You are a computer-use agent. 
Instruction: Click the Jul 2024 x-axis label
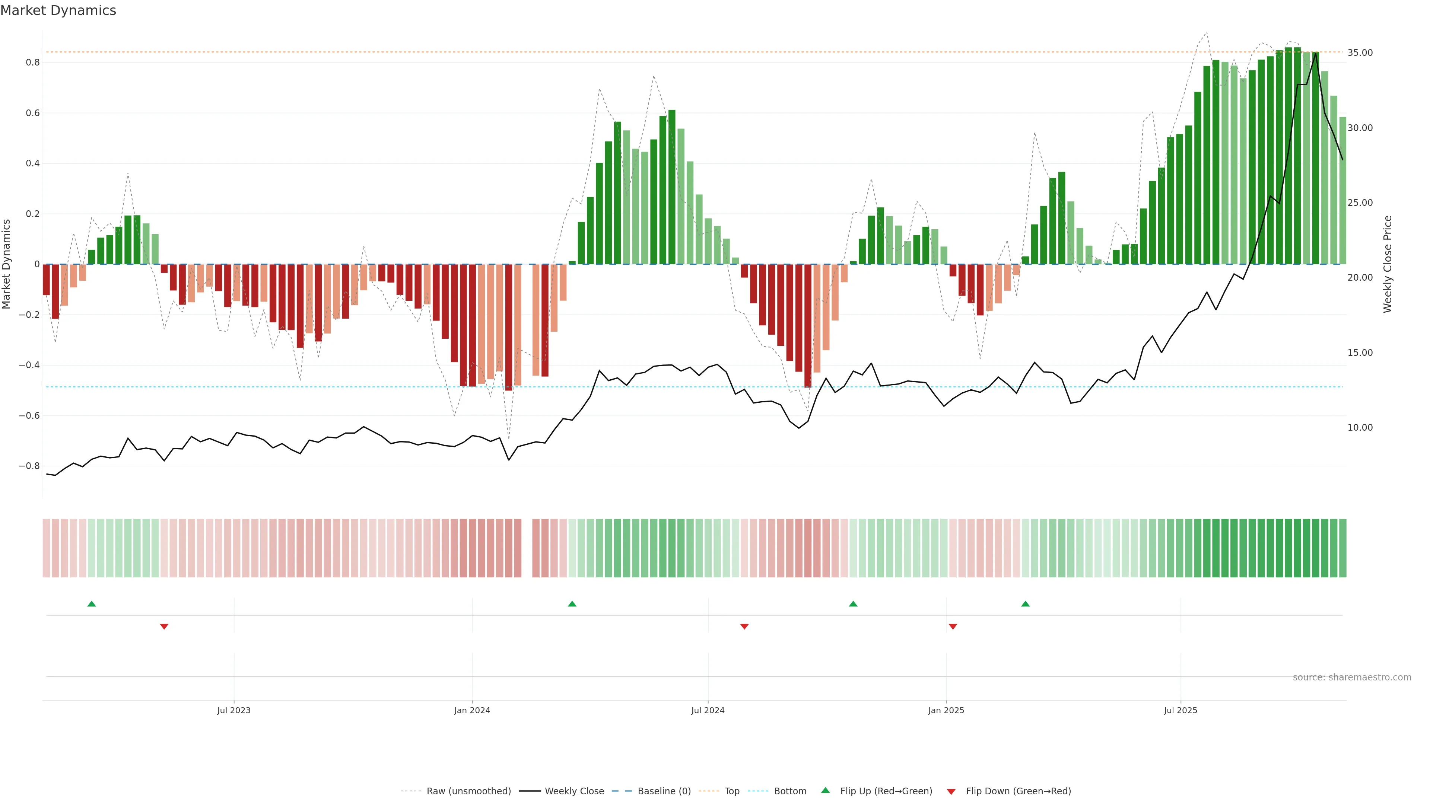pyautogui.click(x=708, y=711)
